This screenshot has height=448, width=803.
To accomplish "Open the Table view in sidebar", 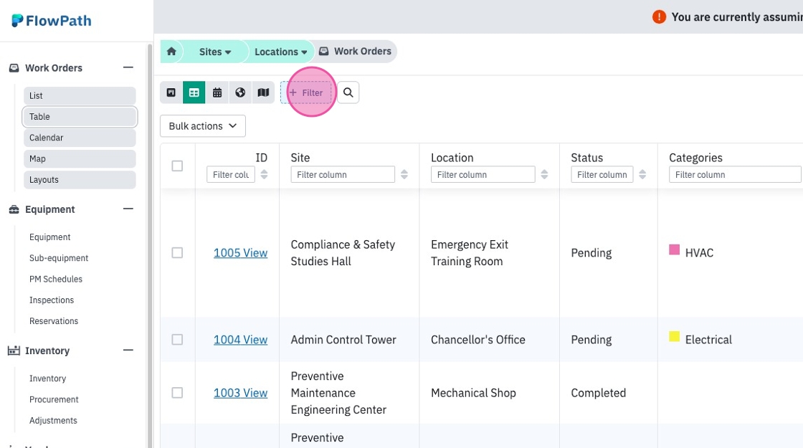I will [x=80, y=117].
